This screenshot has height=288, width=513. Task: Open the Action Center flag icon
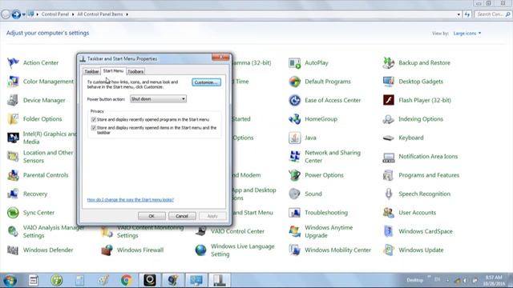[x=13, y=62]
